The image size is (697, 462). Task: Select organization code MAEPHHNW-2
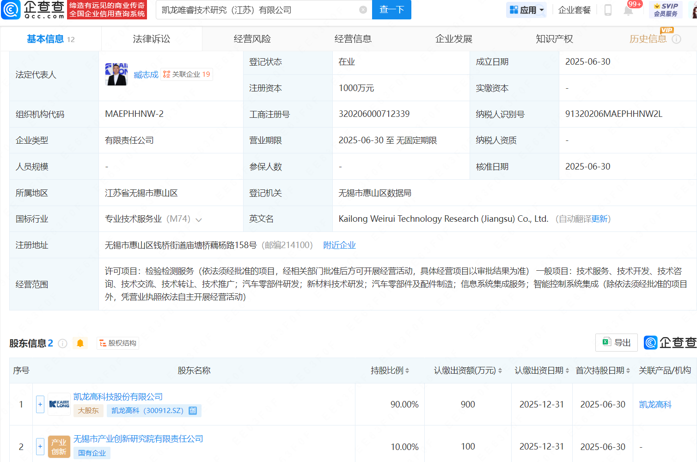[134, 114]
